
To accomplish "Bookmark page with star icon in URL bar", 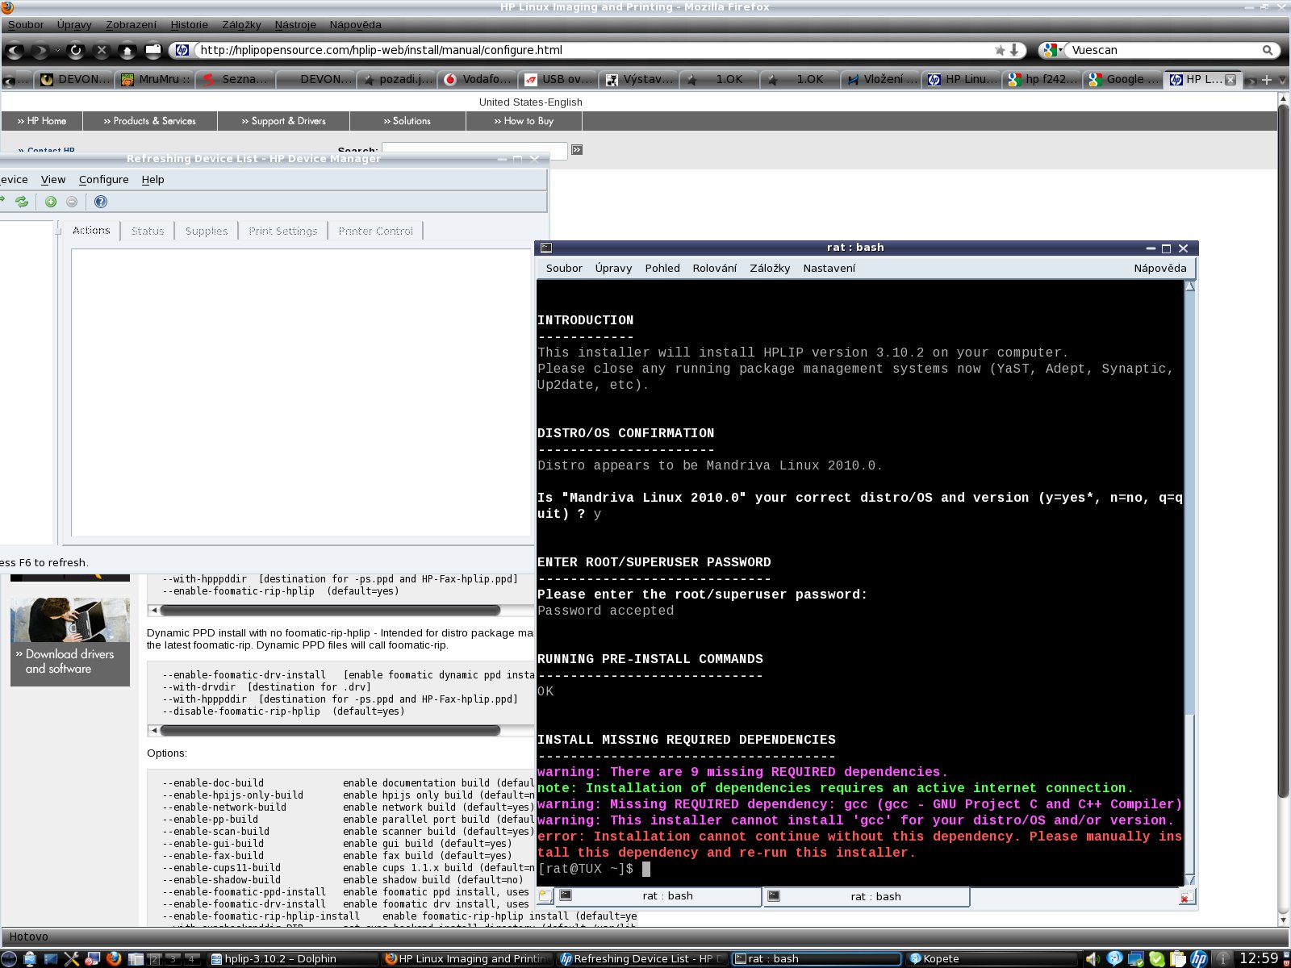I will 1000,50.
